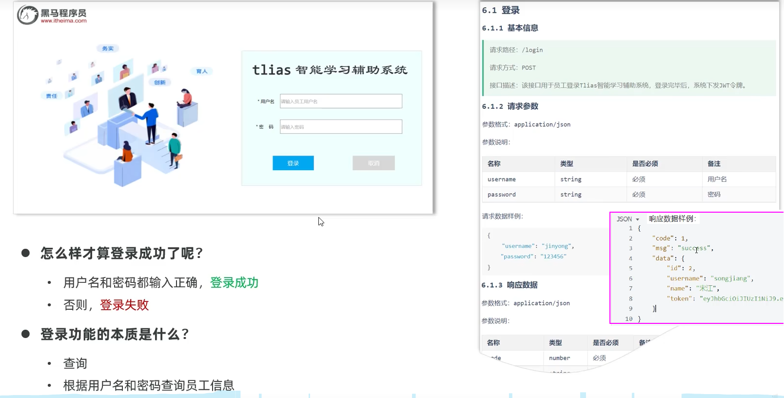Click the 6.1.1 基本信息 heading
784x398 pixels.
pyautogui.click(x=510, y=28)
